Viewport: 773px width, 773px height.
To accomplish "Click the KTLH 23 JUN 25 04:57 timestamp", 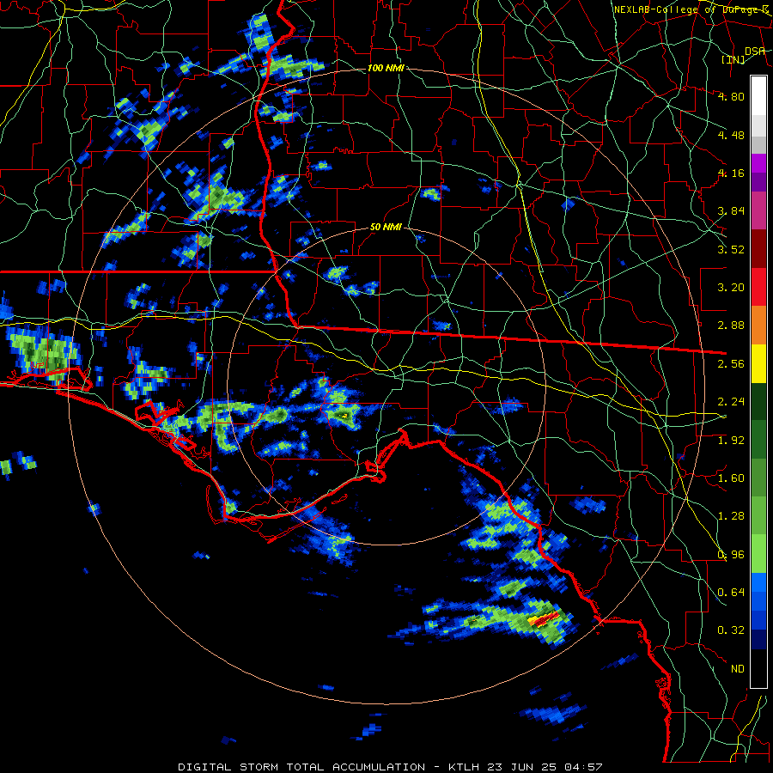I will [526, 767].
